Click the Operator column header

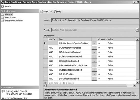[x=102, y=39]
